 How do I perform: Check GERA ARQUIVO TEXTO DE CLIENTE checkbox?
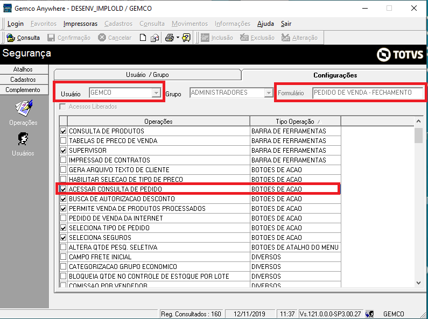tap(64, 170)
